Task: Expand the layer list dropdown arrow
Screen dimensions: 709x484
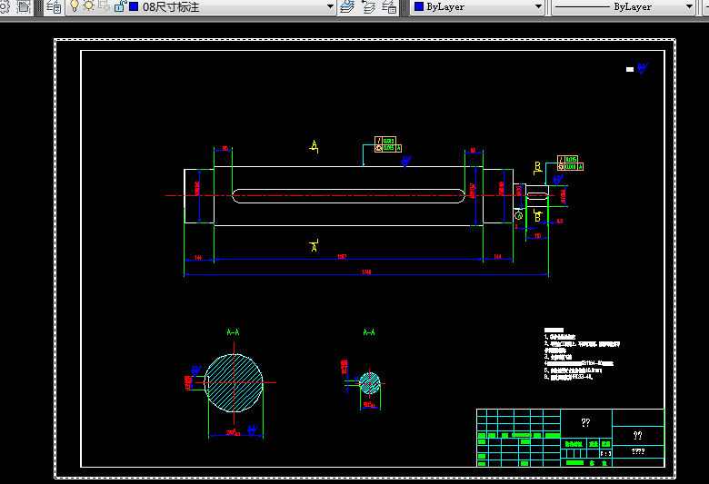Action: pos(330,6)
